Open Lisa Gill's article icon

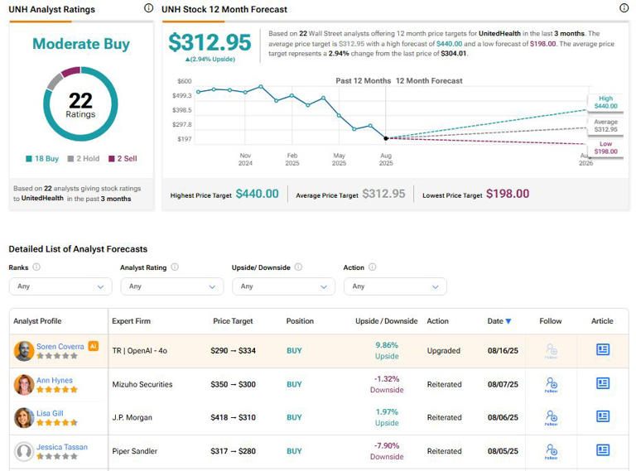tap(602, 417)
